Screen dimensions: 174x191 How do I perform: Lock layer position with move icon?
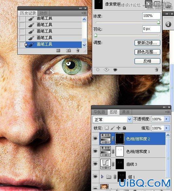(x=118, y=128)
